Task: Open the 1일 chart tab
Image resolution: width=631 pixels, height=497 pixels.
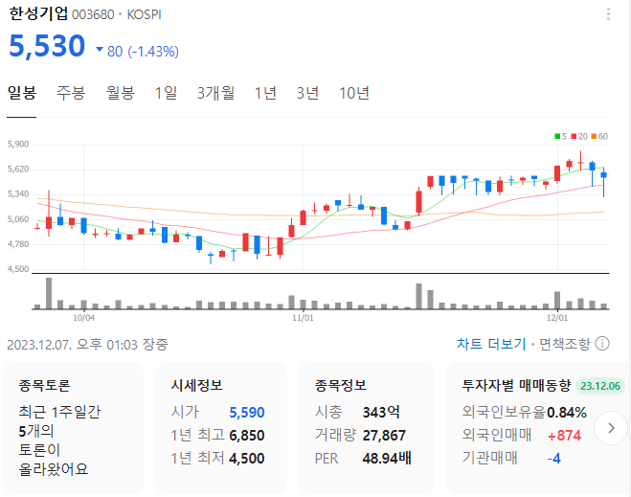Action: (x=166, y=93)
